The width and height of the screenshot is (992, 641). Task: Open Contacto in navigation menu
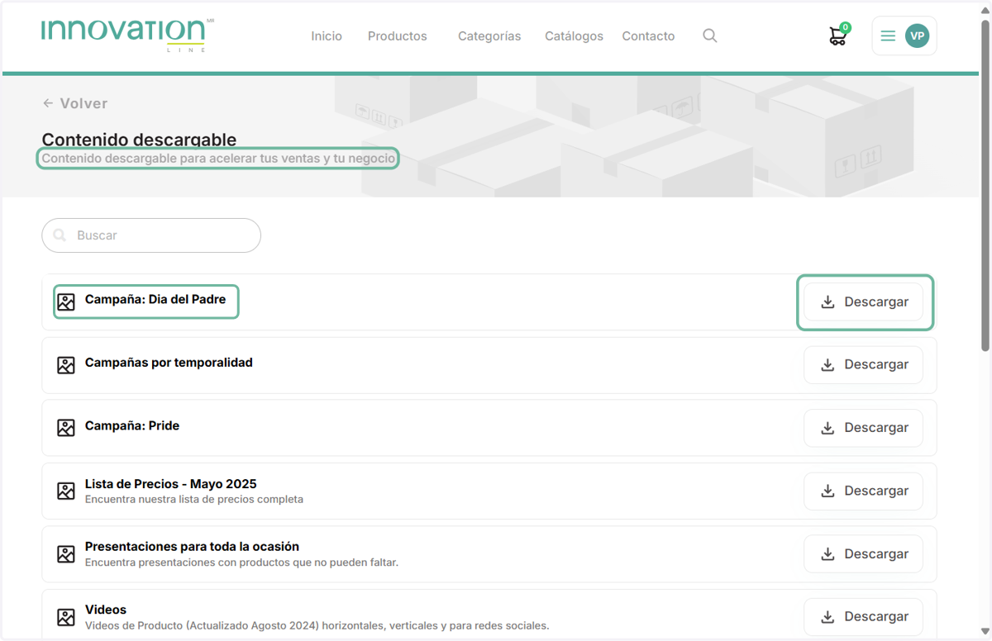648,36
